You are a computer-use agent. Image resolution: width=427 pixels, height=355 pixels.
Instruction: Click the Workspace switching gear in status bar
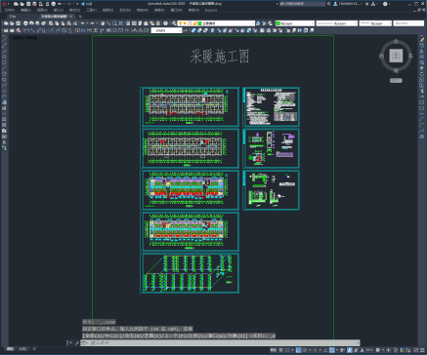[378, 350]
